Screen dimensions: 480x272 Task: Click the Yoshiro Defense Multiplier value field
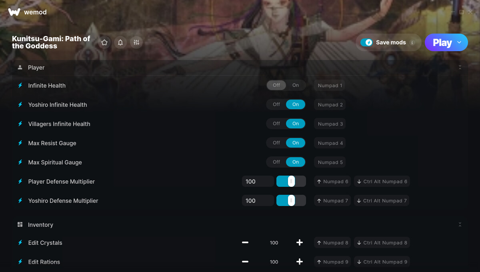(x=258, y=200)
